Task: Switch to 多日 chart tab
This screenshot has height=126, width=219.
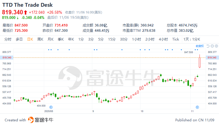Action: point(19,39)
